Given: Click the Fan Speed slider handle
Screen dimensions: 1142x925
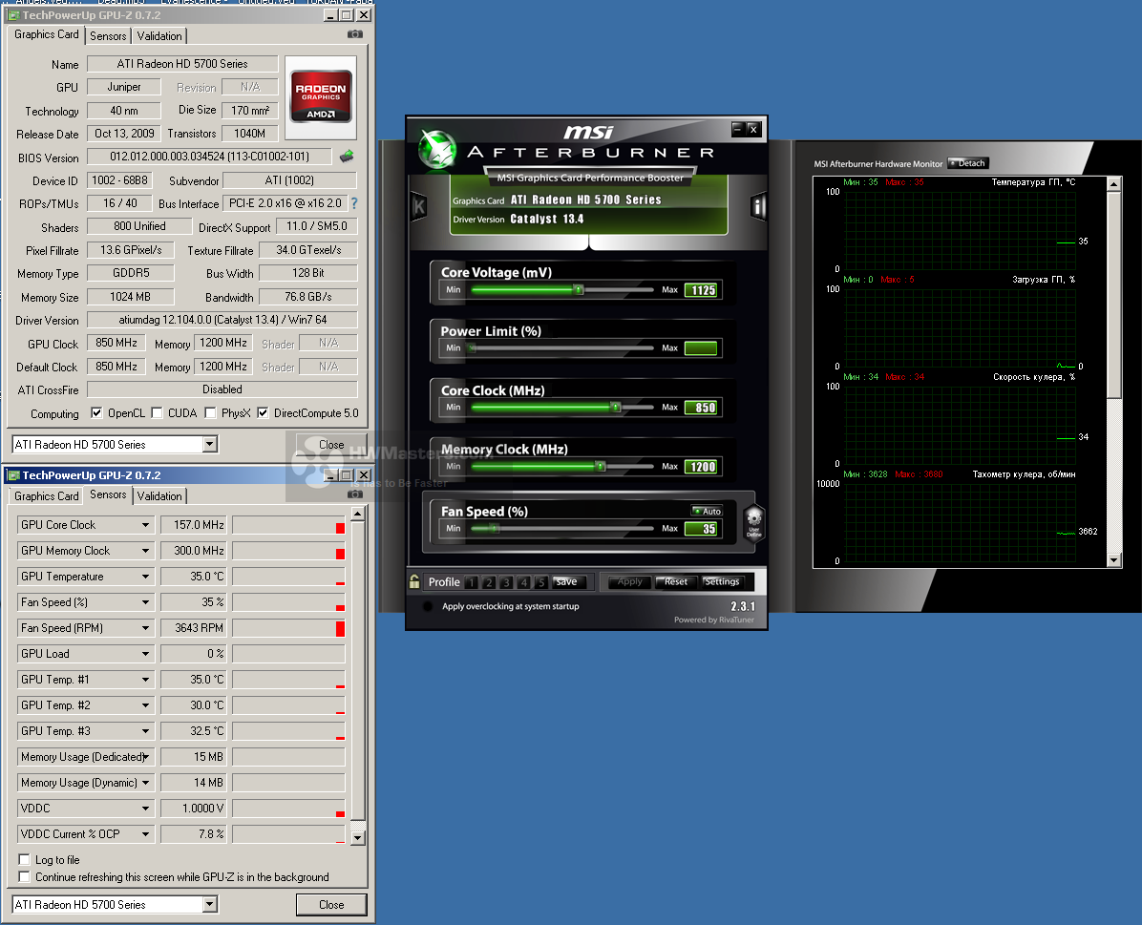Looking at the screenshot, I should (494, 529).
